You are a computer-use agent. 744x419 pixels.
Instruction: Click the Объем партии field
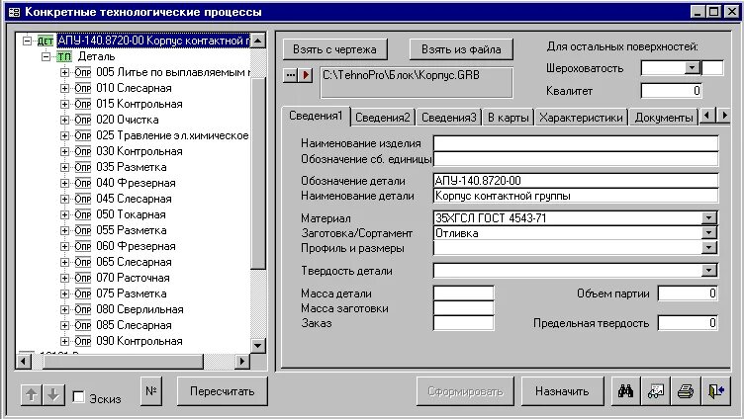[688, 293]
